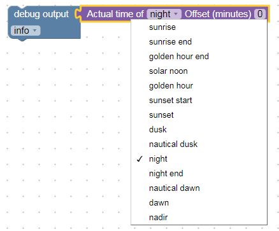The width and height of the screenshot is (279, 231).
Task: Select the purple Actual time of block
Action: [115, 14]
